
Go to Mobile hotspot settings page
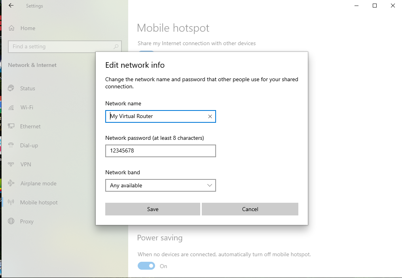pos(39,202)
